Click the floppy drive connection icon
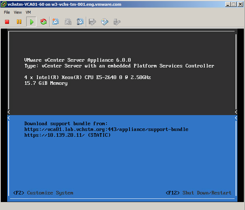Image resolution: width=245 pixels, height=210 pixels. click(x=92, y=22)
